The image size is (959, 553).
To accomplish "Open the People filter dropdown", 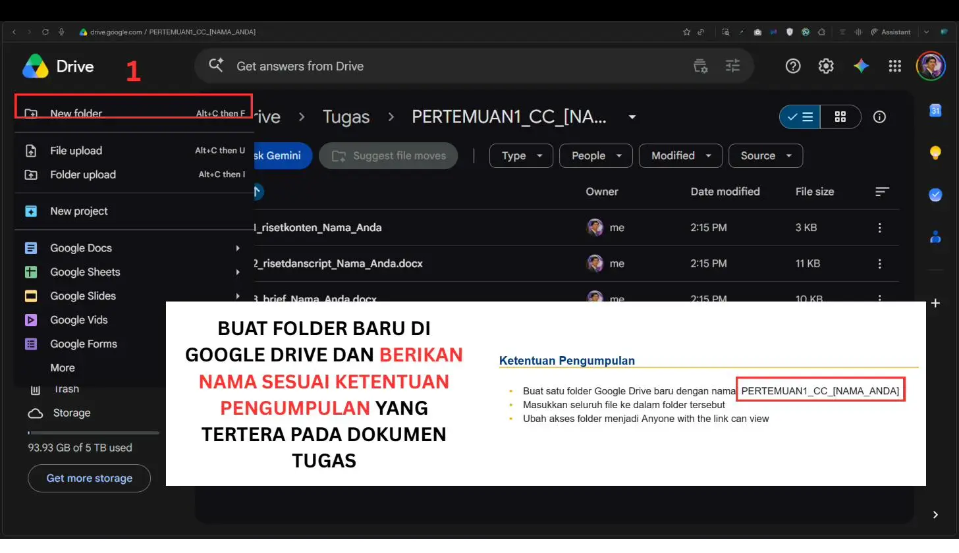I will 596,155.
